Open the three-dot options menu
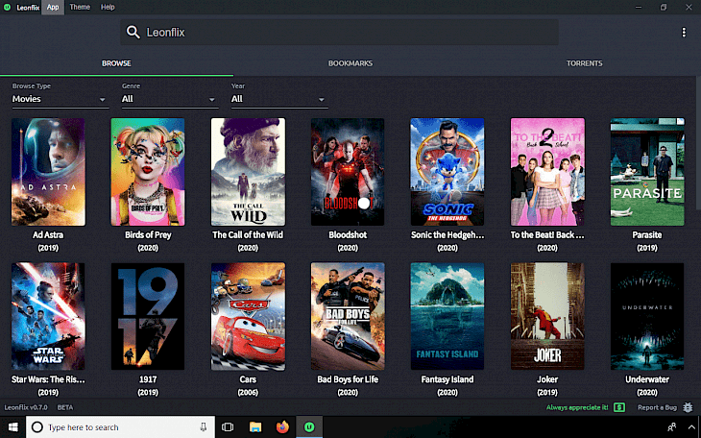 tap(684, 32)
